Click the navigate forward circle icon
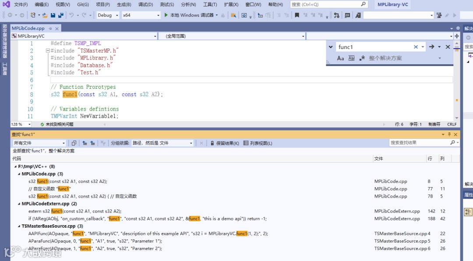Viewport: 473px width, 261px height. tap(22, 15)
